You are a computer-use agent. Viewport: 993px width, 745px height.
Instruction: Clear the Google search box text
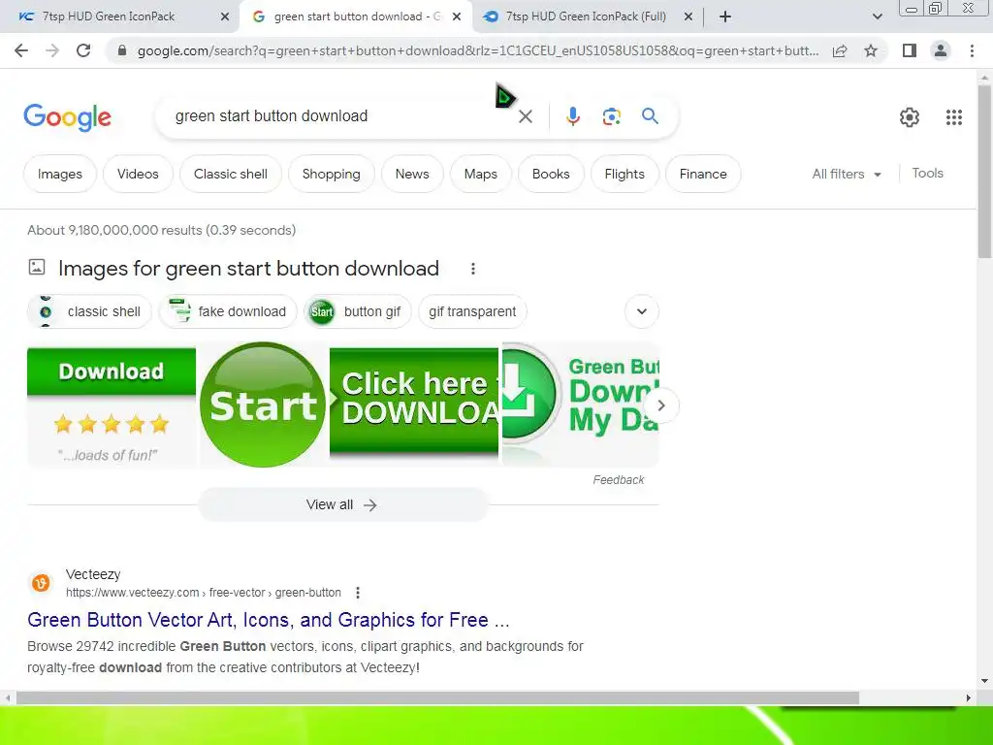[x=526, y=116]
